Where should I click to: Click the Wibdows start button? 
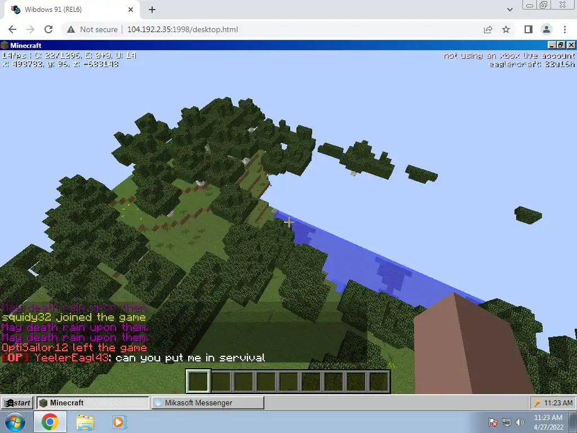click(x=17, y=403)
